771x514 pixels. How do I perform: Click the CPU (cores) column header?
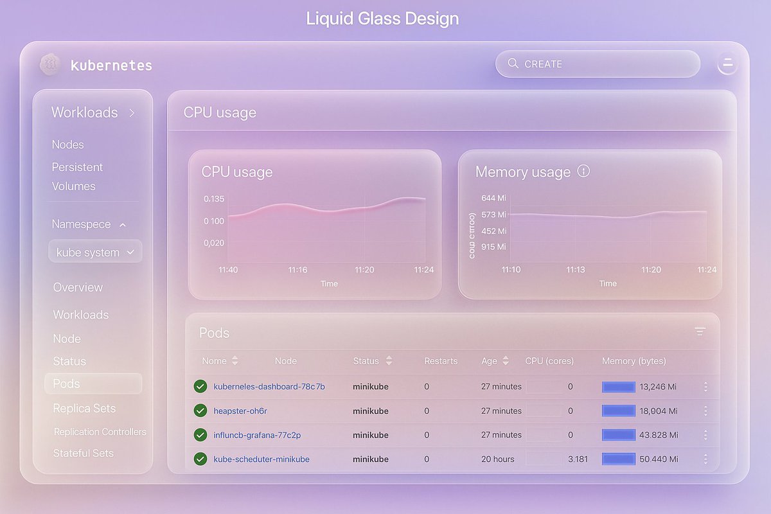pos(549,361)
